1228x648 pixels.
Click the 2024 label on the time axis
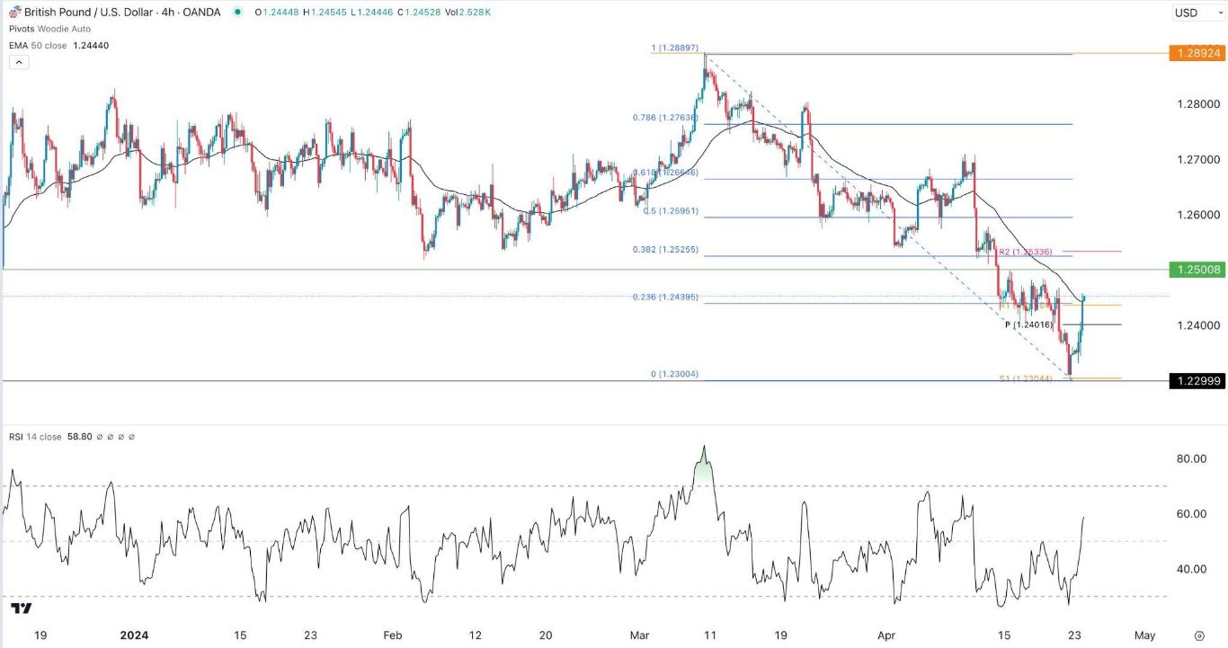tap(133, 635)
